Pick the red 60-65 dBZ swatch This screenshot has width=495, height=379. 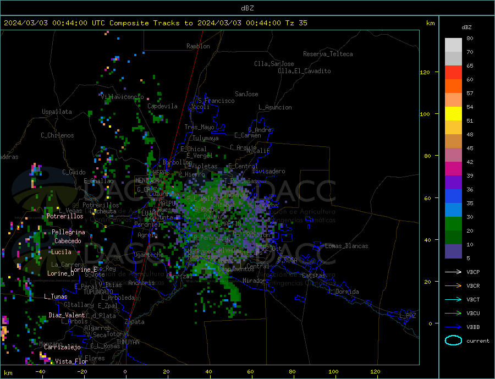tap(453, 72)
